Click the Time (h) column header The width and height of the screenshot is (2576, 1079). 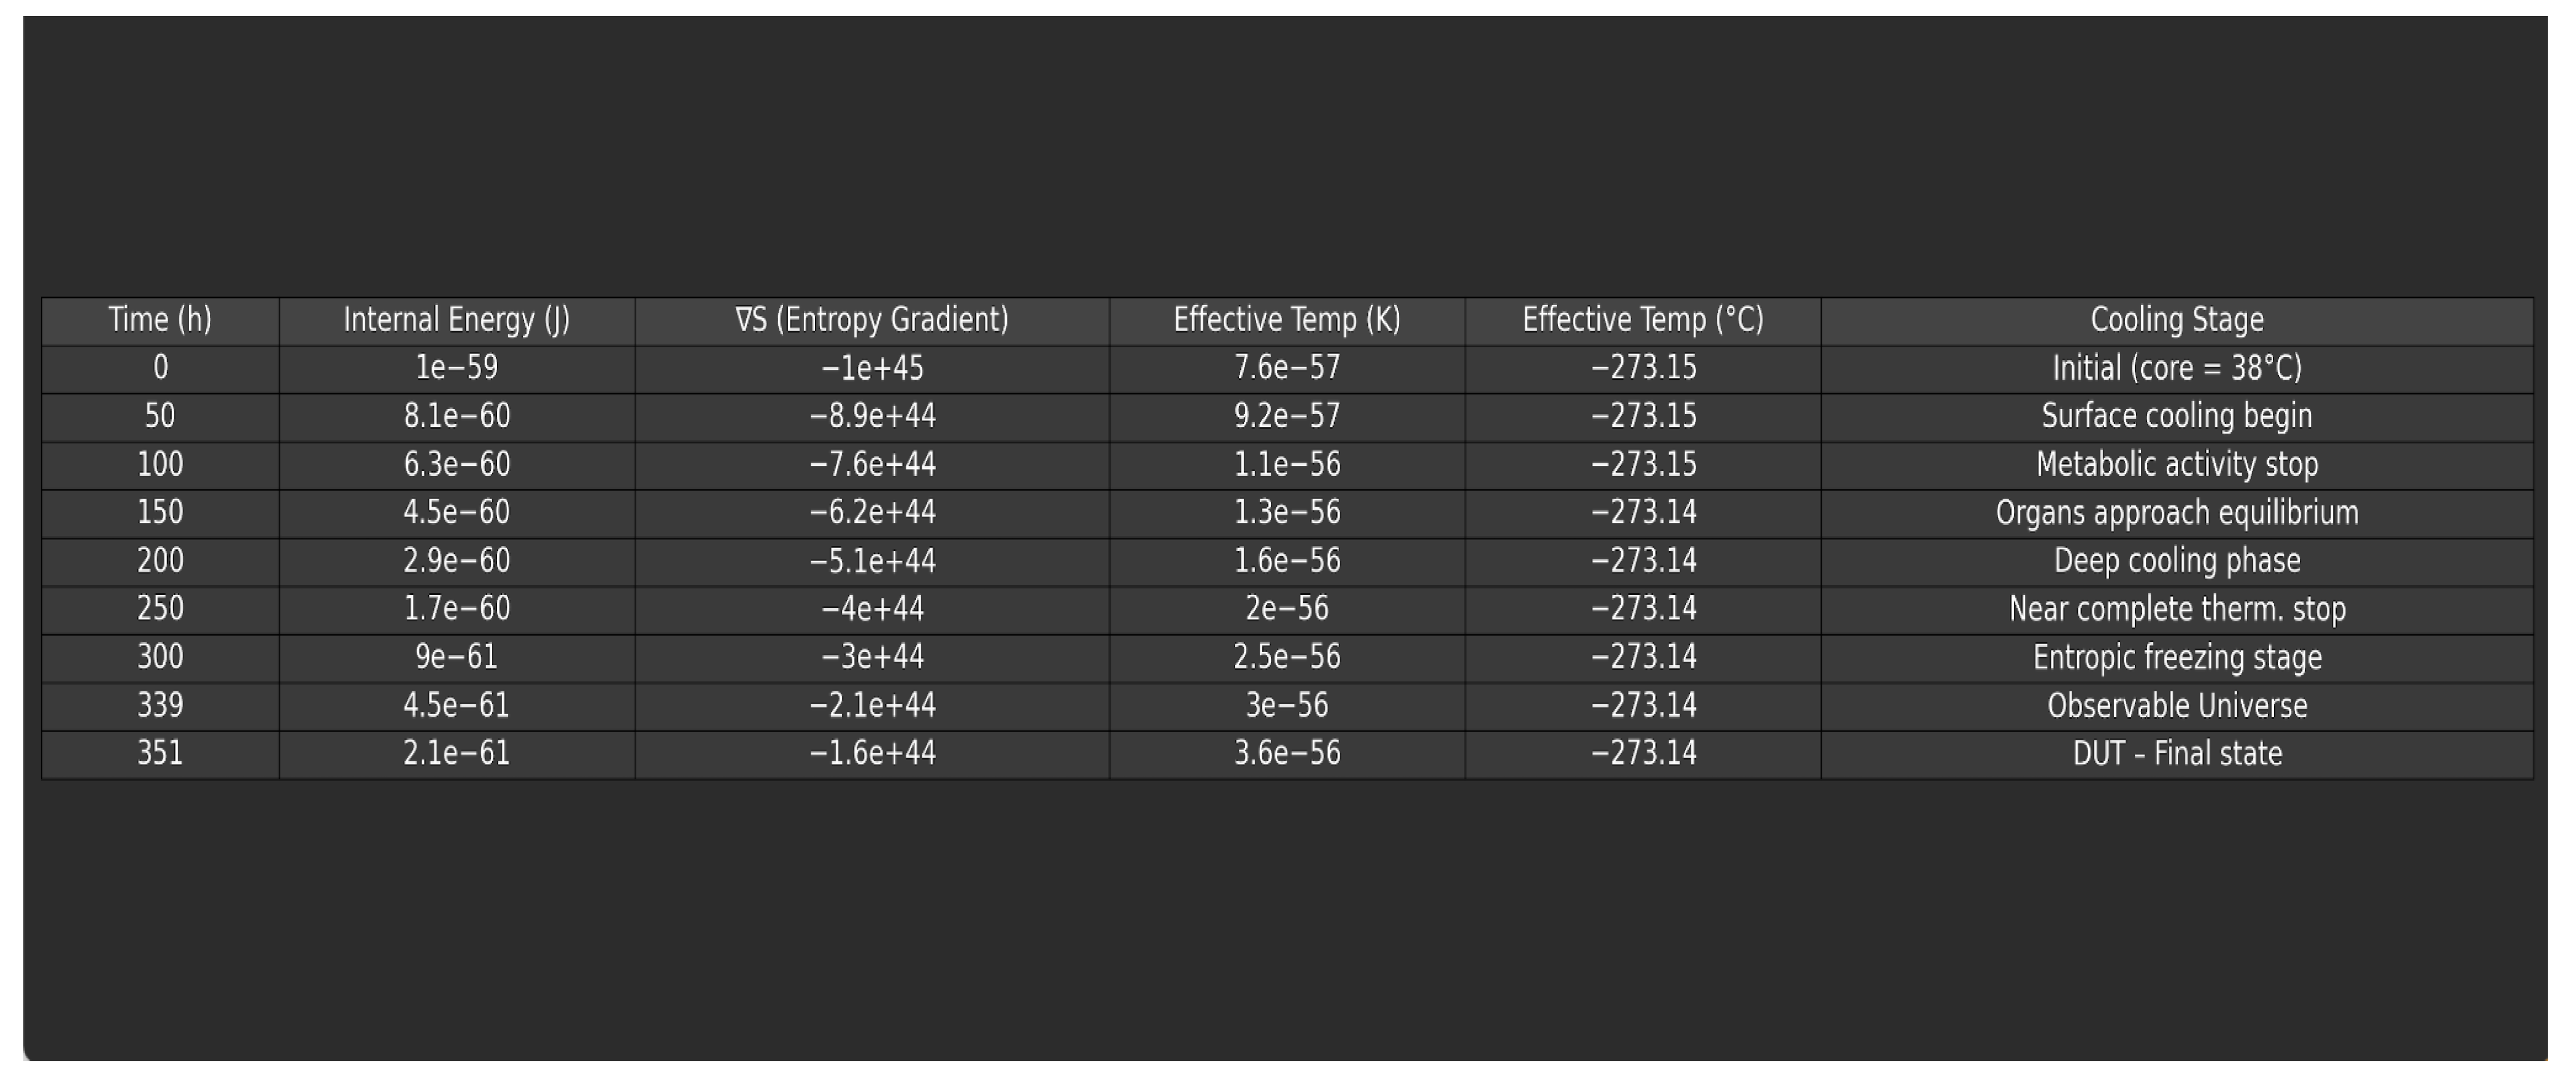pyautogui.click(x=160, y=320)
